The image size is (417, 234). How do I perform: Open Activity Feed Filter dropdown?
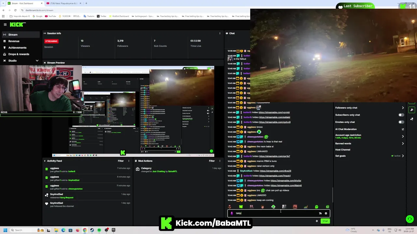[121, 161]
